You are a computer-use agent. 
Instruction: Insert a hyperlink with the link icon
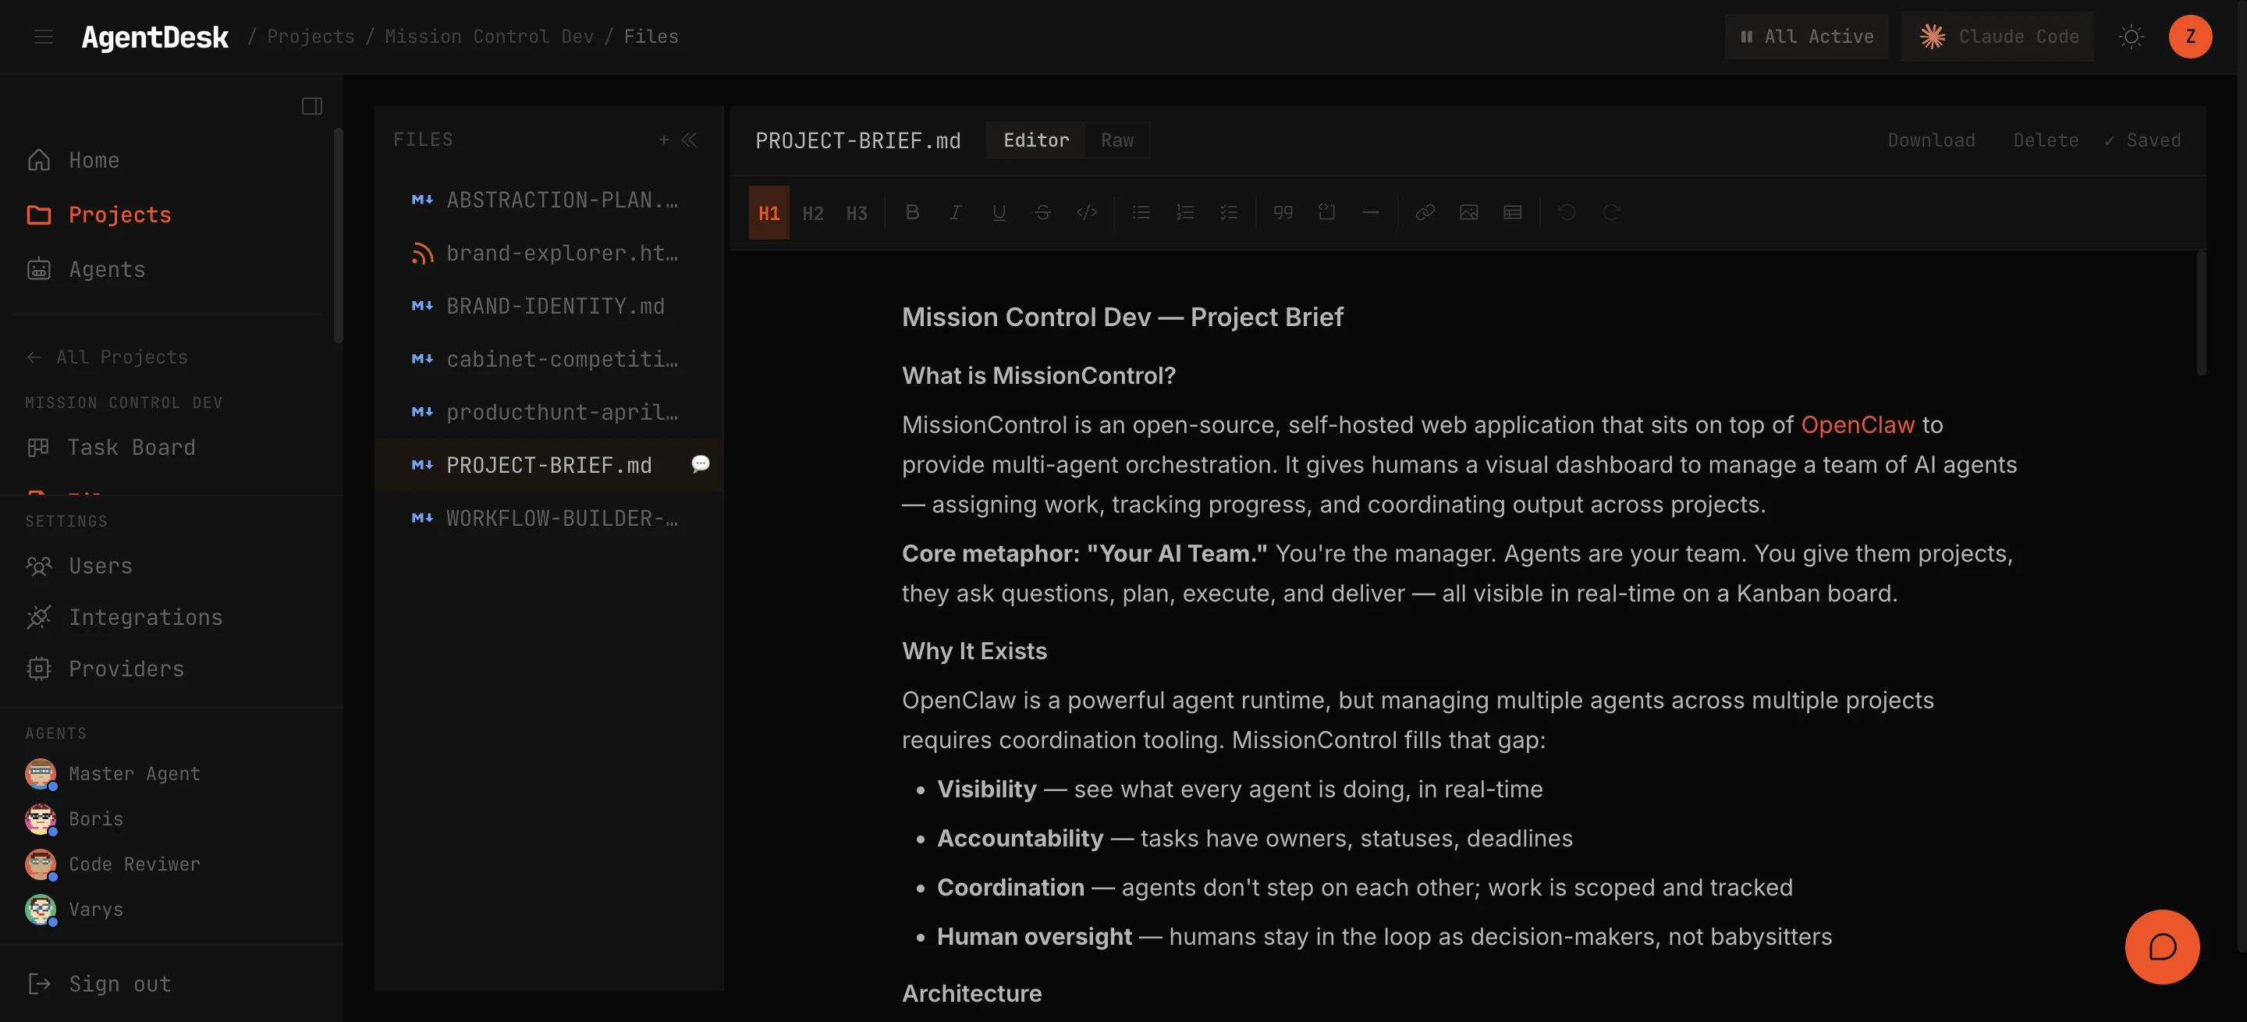(x=1425, y=213)
